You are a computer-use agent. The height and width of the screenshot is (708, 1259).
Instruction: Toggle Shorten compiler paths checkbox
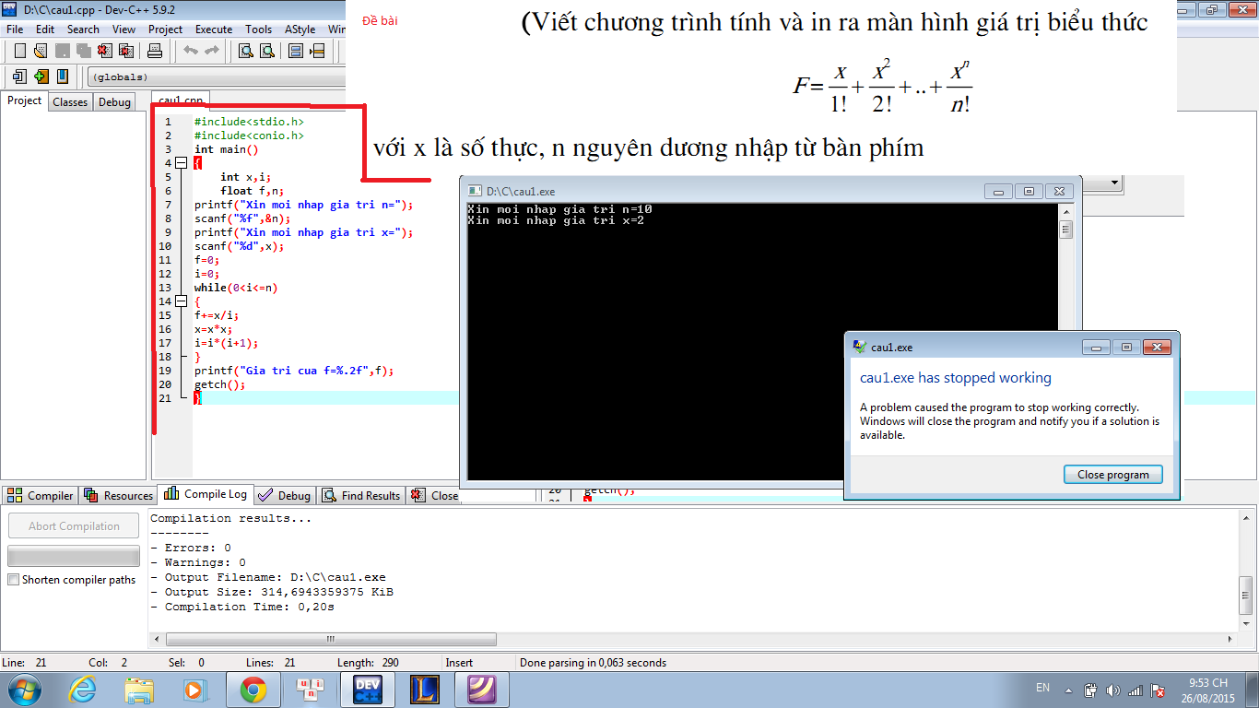pos(13,580)
